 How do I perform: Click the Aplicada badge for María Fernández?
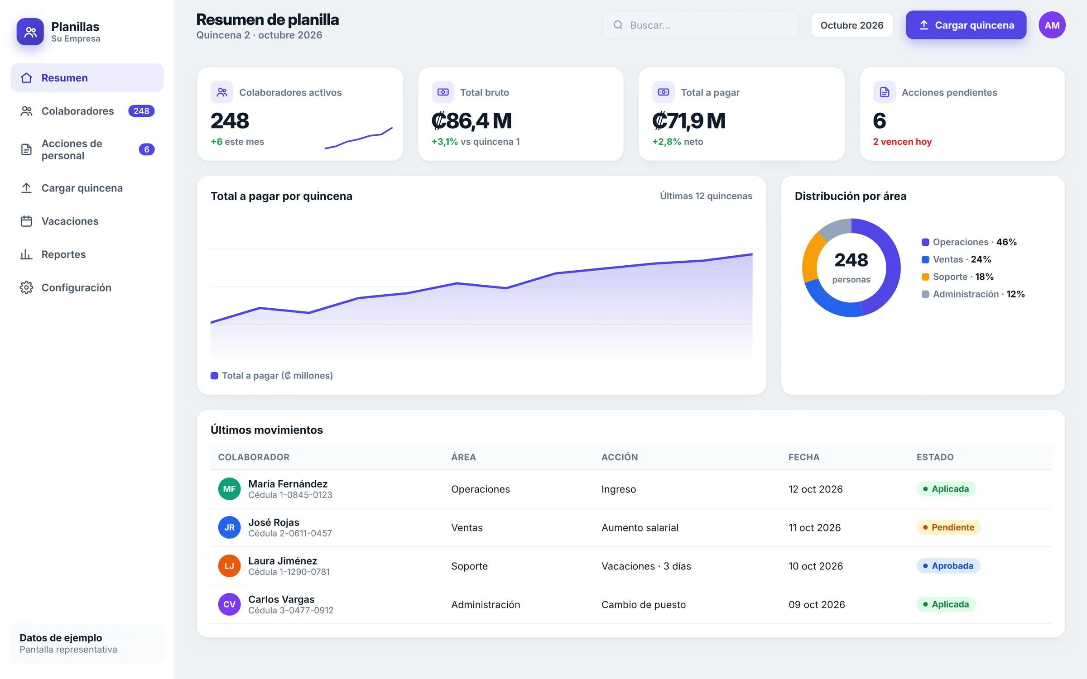click(x=946, y=489)
